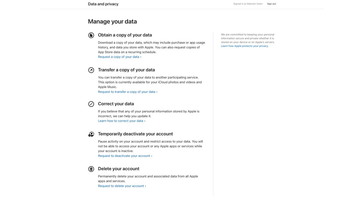Open Request to delete your account link
The height and width of the screenshot is (204, 364).
coord(122,186)
